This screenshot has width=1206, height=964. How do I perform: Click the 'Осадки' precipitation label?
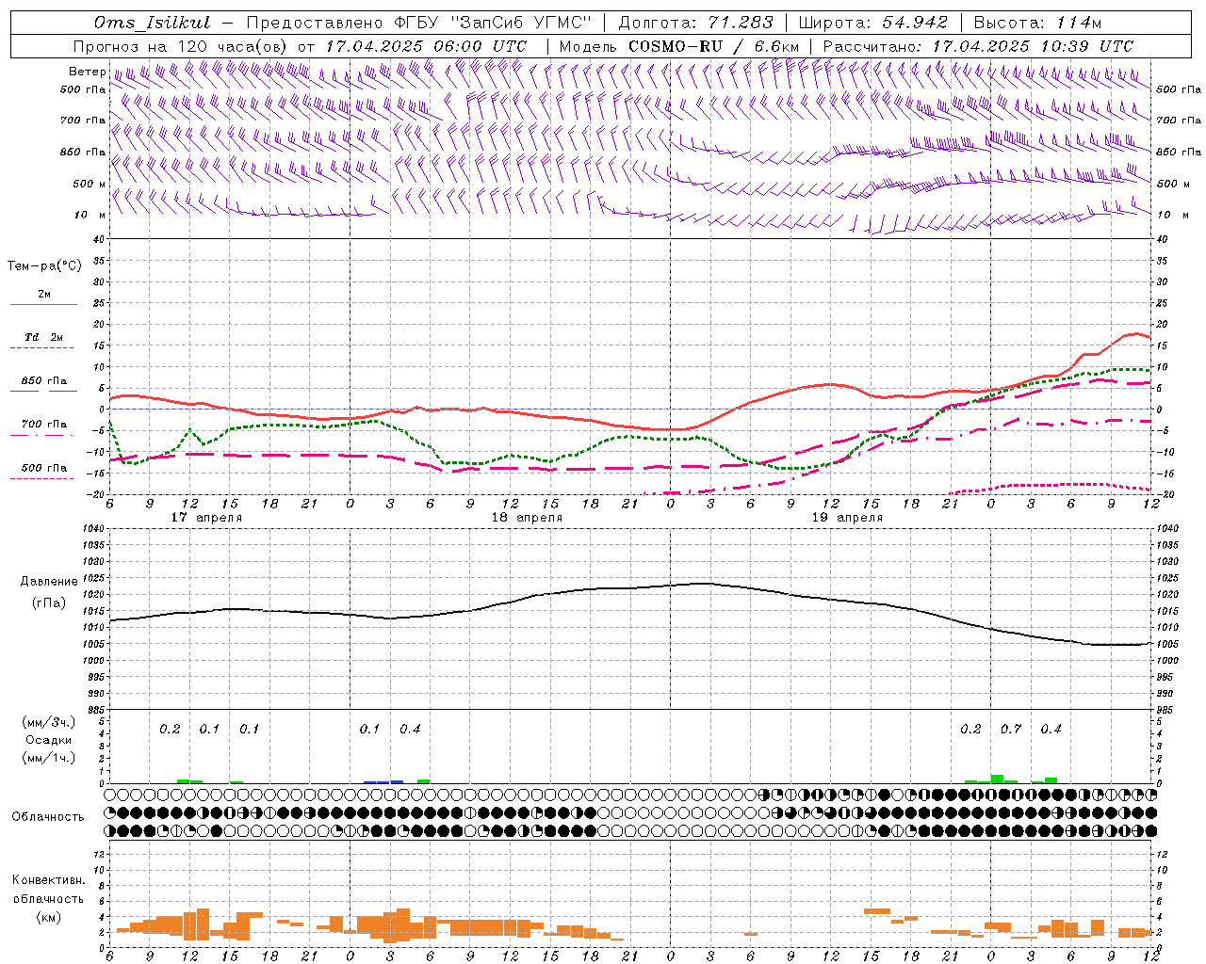[49, 740]
